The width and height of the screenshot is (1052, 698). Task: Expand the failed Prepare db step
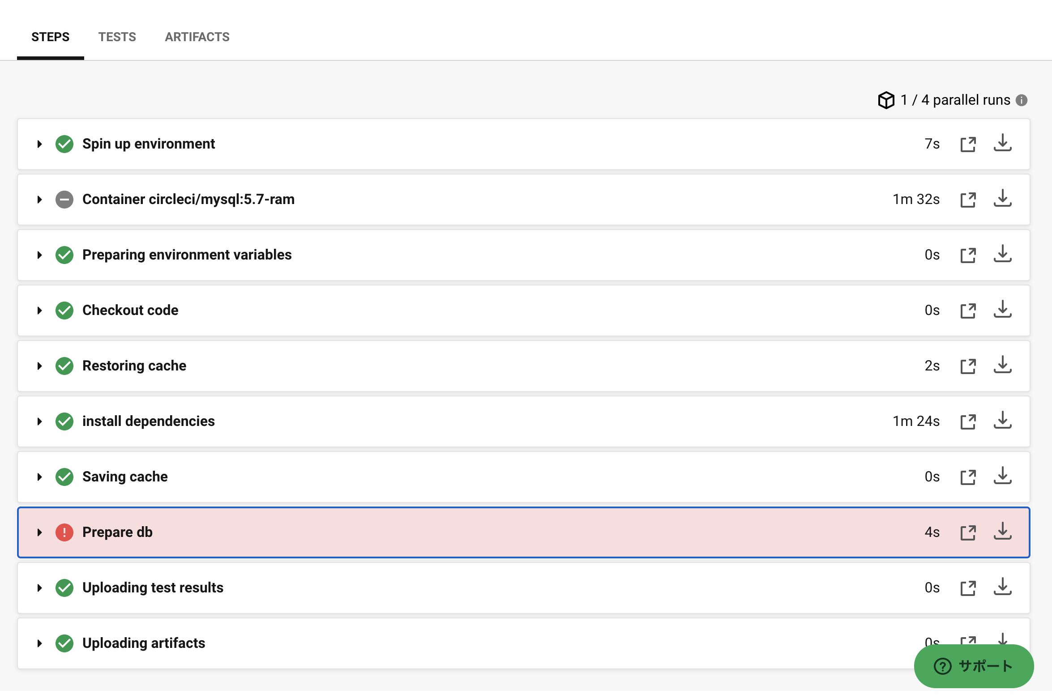(39, 532)
